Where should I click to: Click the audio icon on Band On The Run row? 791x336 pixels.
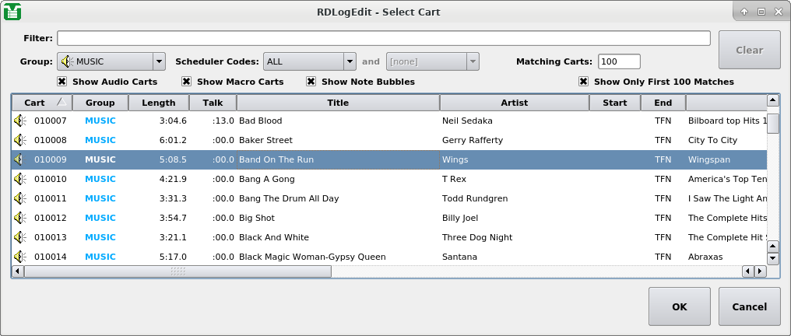pos(19,159)
